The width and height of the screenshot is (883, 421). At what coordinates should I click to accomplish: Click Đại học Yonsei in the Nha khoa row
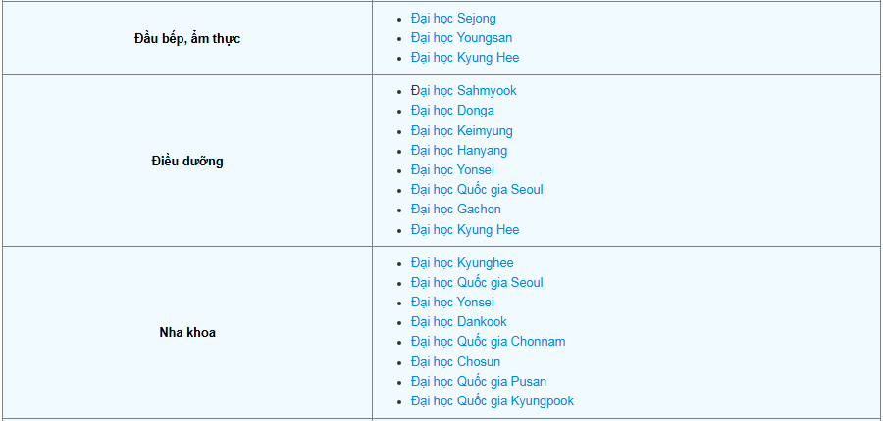point(452,303)
